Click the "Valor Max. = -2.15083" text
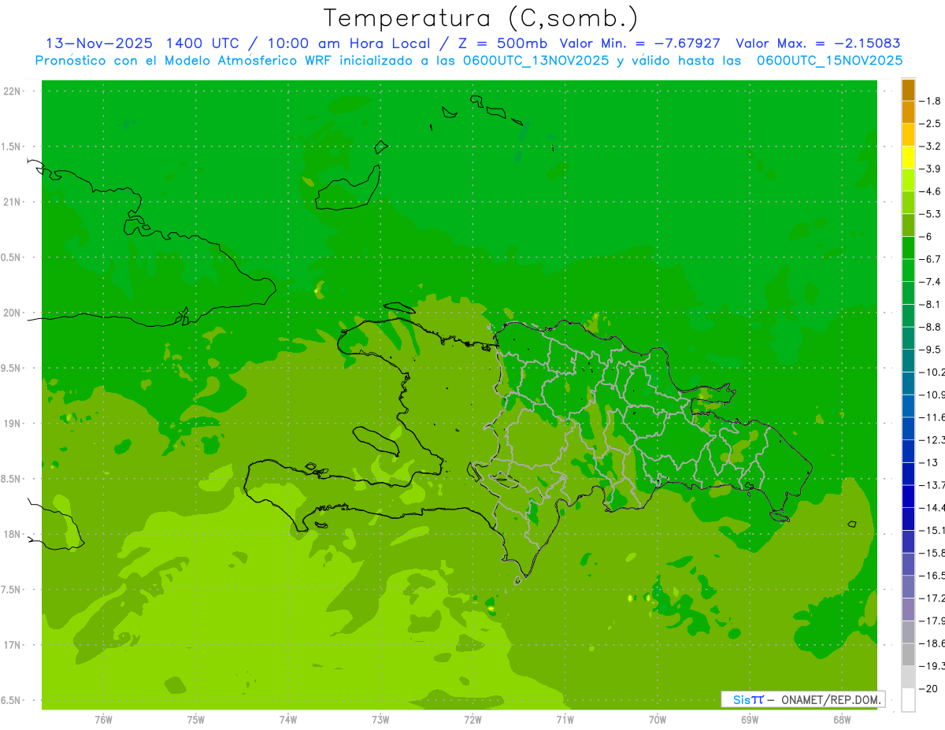Viewport: 945px width, 730px height. pos(818,43)
